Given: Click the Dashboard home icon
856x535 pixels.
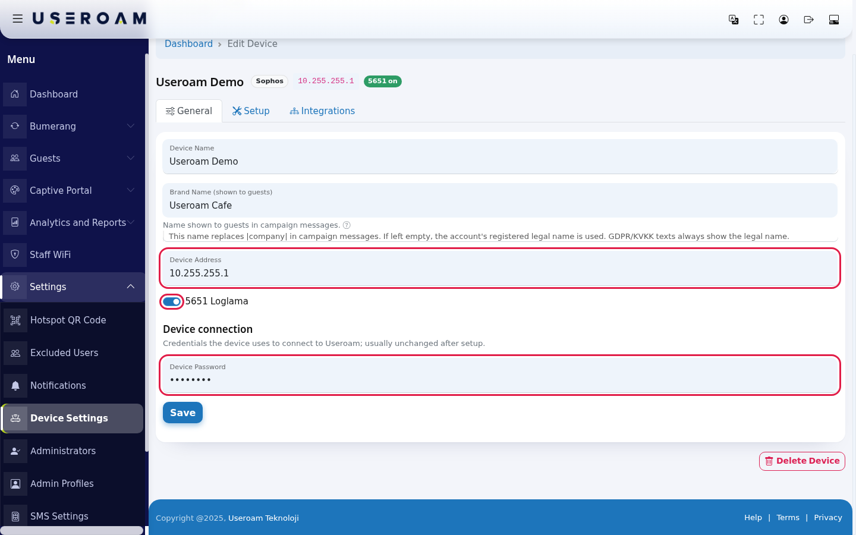Looking at the screenshot, I should coord(15,94).
